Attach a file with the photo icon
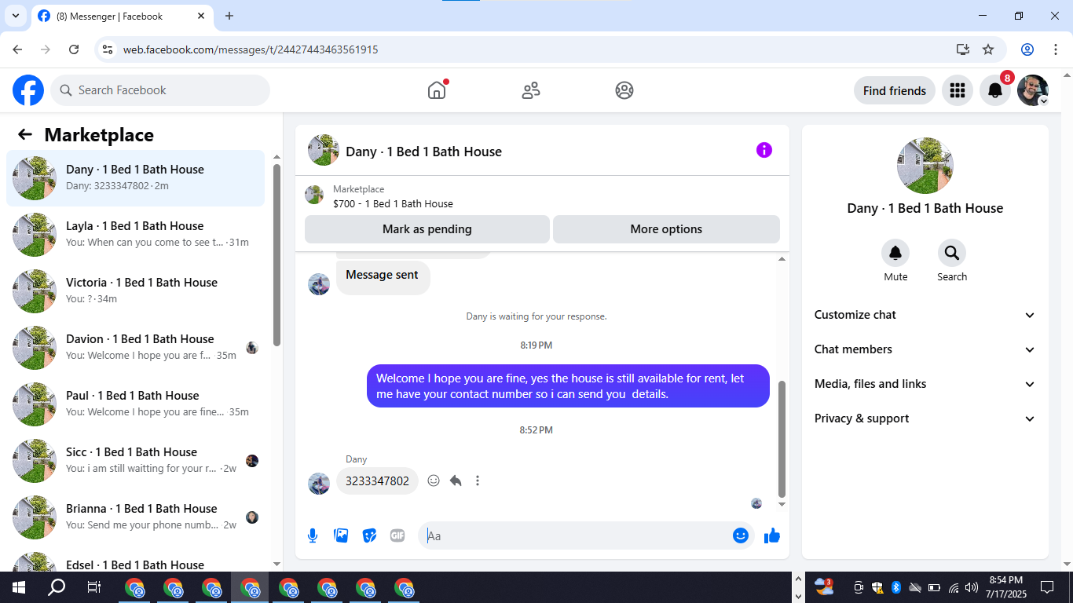Viewport: 1073px width, 603px height. pos(341,535)
